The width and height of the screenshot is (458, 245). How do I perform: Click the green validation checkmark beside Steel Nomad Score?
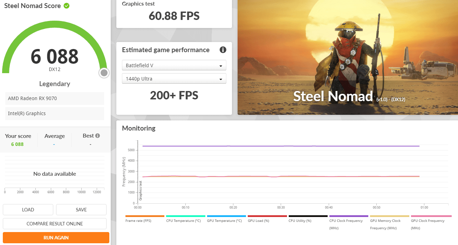point(66,6)
